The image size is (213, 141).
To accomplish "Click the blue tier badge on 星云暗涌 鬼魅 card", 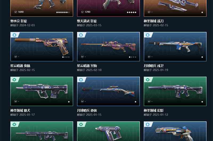I will pos(14,35).
